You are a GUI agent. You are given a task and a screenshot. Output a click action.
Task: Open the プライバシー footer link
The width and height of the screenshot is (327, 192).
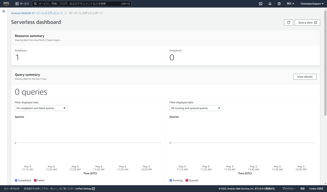tap(289, 188)
